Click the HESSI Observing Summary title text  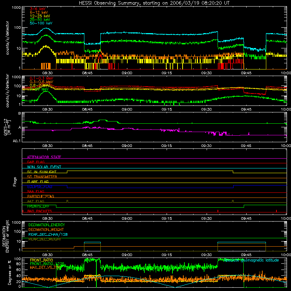tap(154, 3)
